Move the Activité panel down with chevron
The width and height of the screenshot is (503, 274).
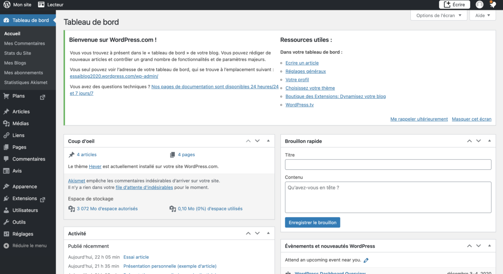257,233
